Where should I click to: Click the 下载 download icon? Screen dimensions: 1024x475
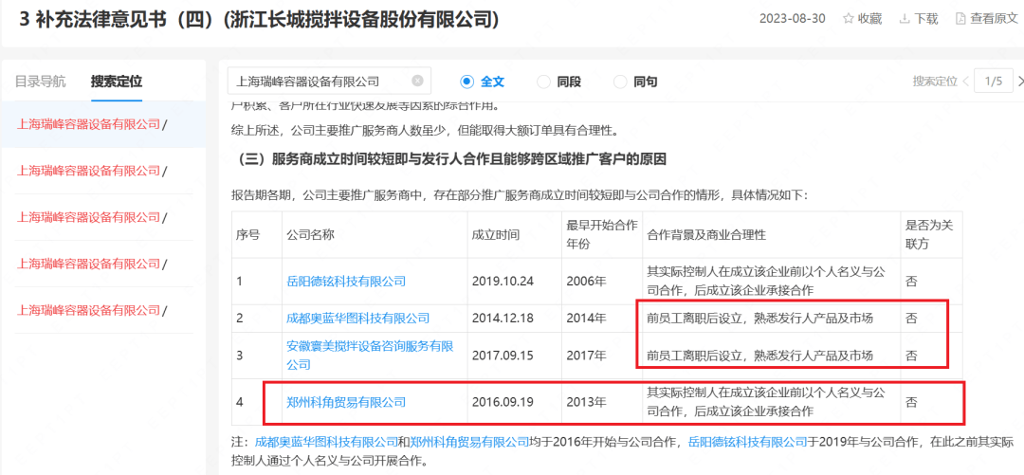pos(905,19)
